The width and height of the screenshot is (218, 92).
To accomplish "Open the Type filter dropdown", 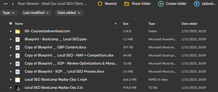I will (9, 13).
